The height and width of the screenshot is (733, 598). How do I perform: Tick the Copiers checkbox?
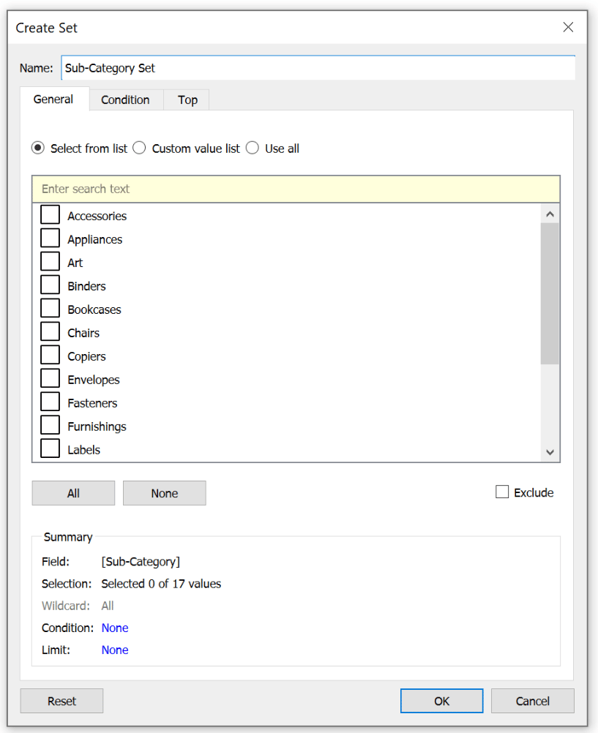pos(50,355)
